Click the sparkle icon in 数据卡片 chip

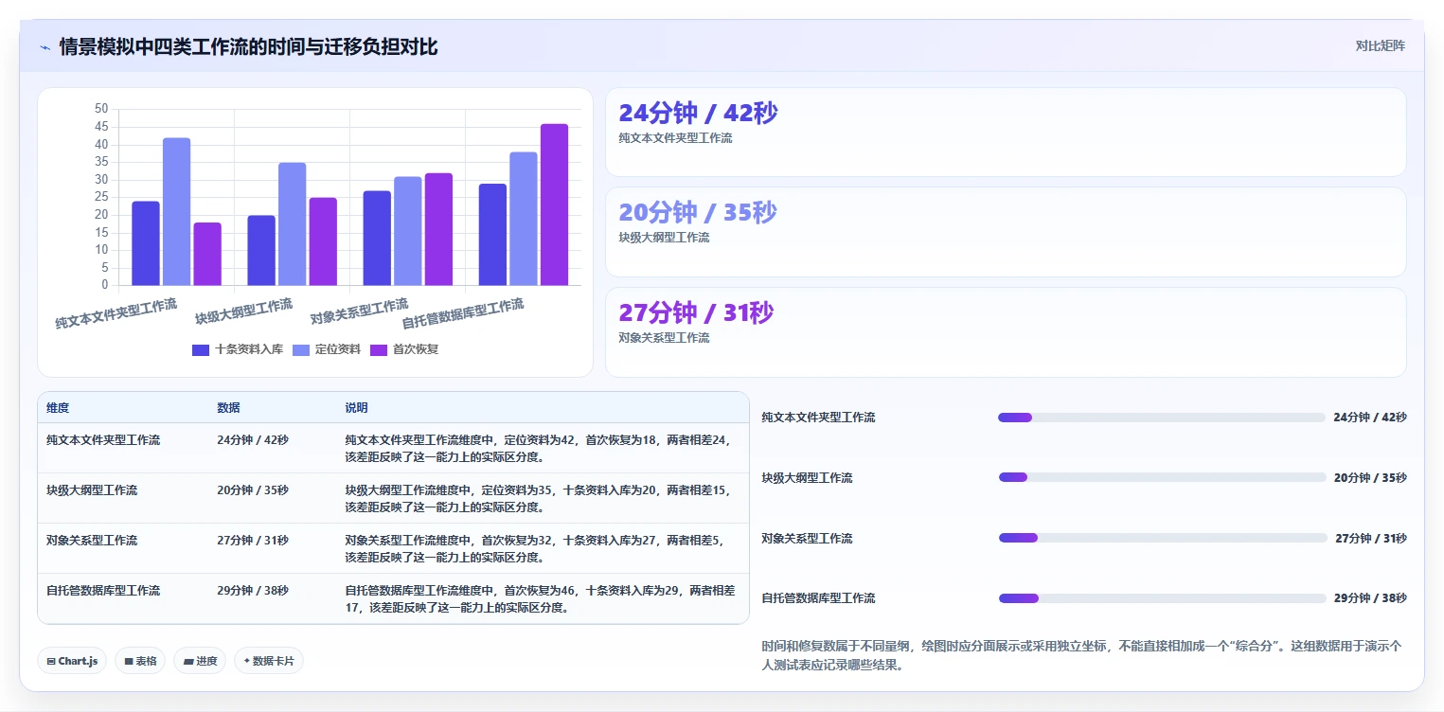pos(247,661)
